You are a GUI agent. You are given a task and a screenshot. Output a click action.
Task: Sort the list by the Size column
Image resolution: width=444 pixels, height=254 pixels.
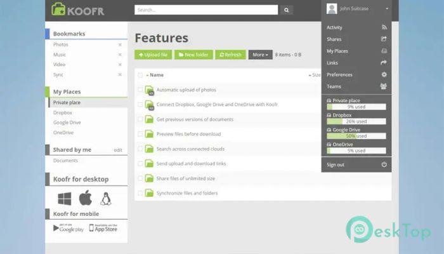315,75
